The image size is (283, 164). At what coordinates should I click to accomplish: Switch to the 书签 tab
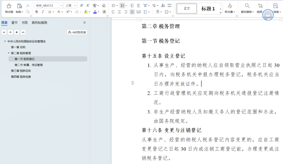point(25,23)
